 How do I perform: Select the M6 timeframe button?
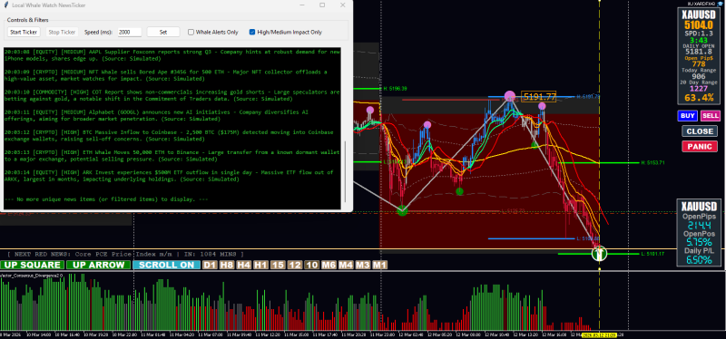tap(329, 265)
